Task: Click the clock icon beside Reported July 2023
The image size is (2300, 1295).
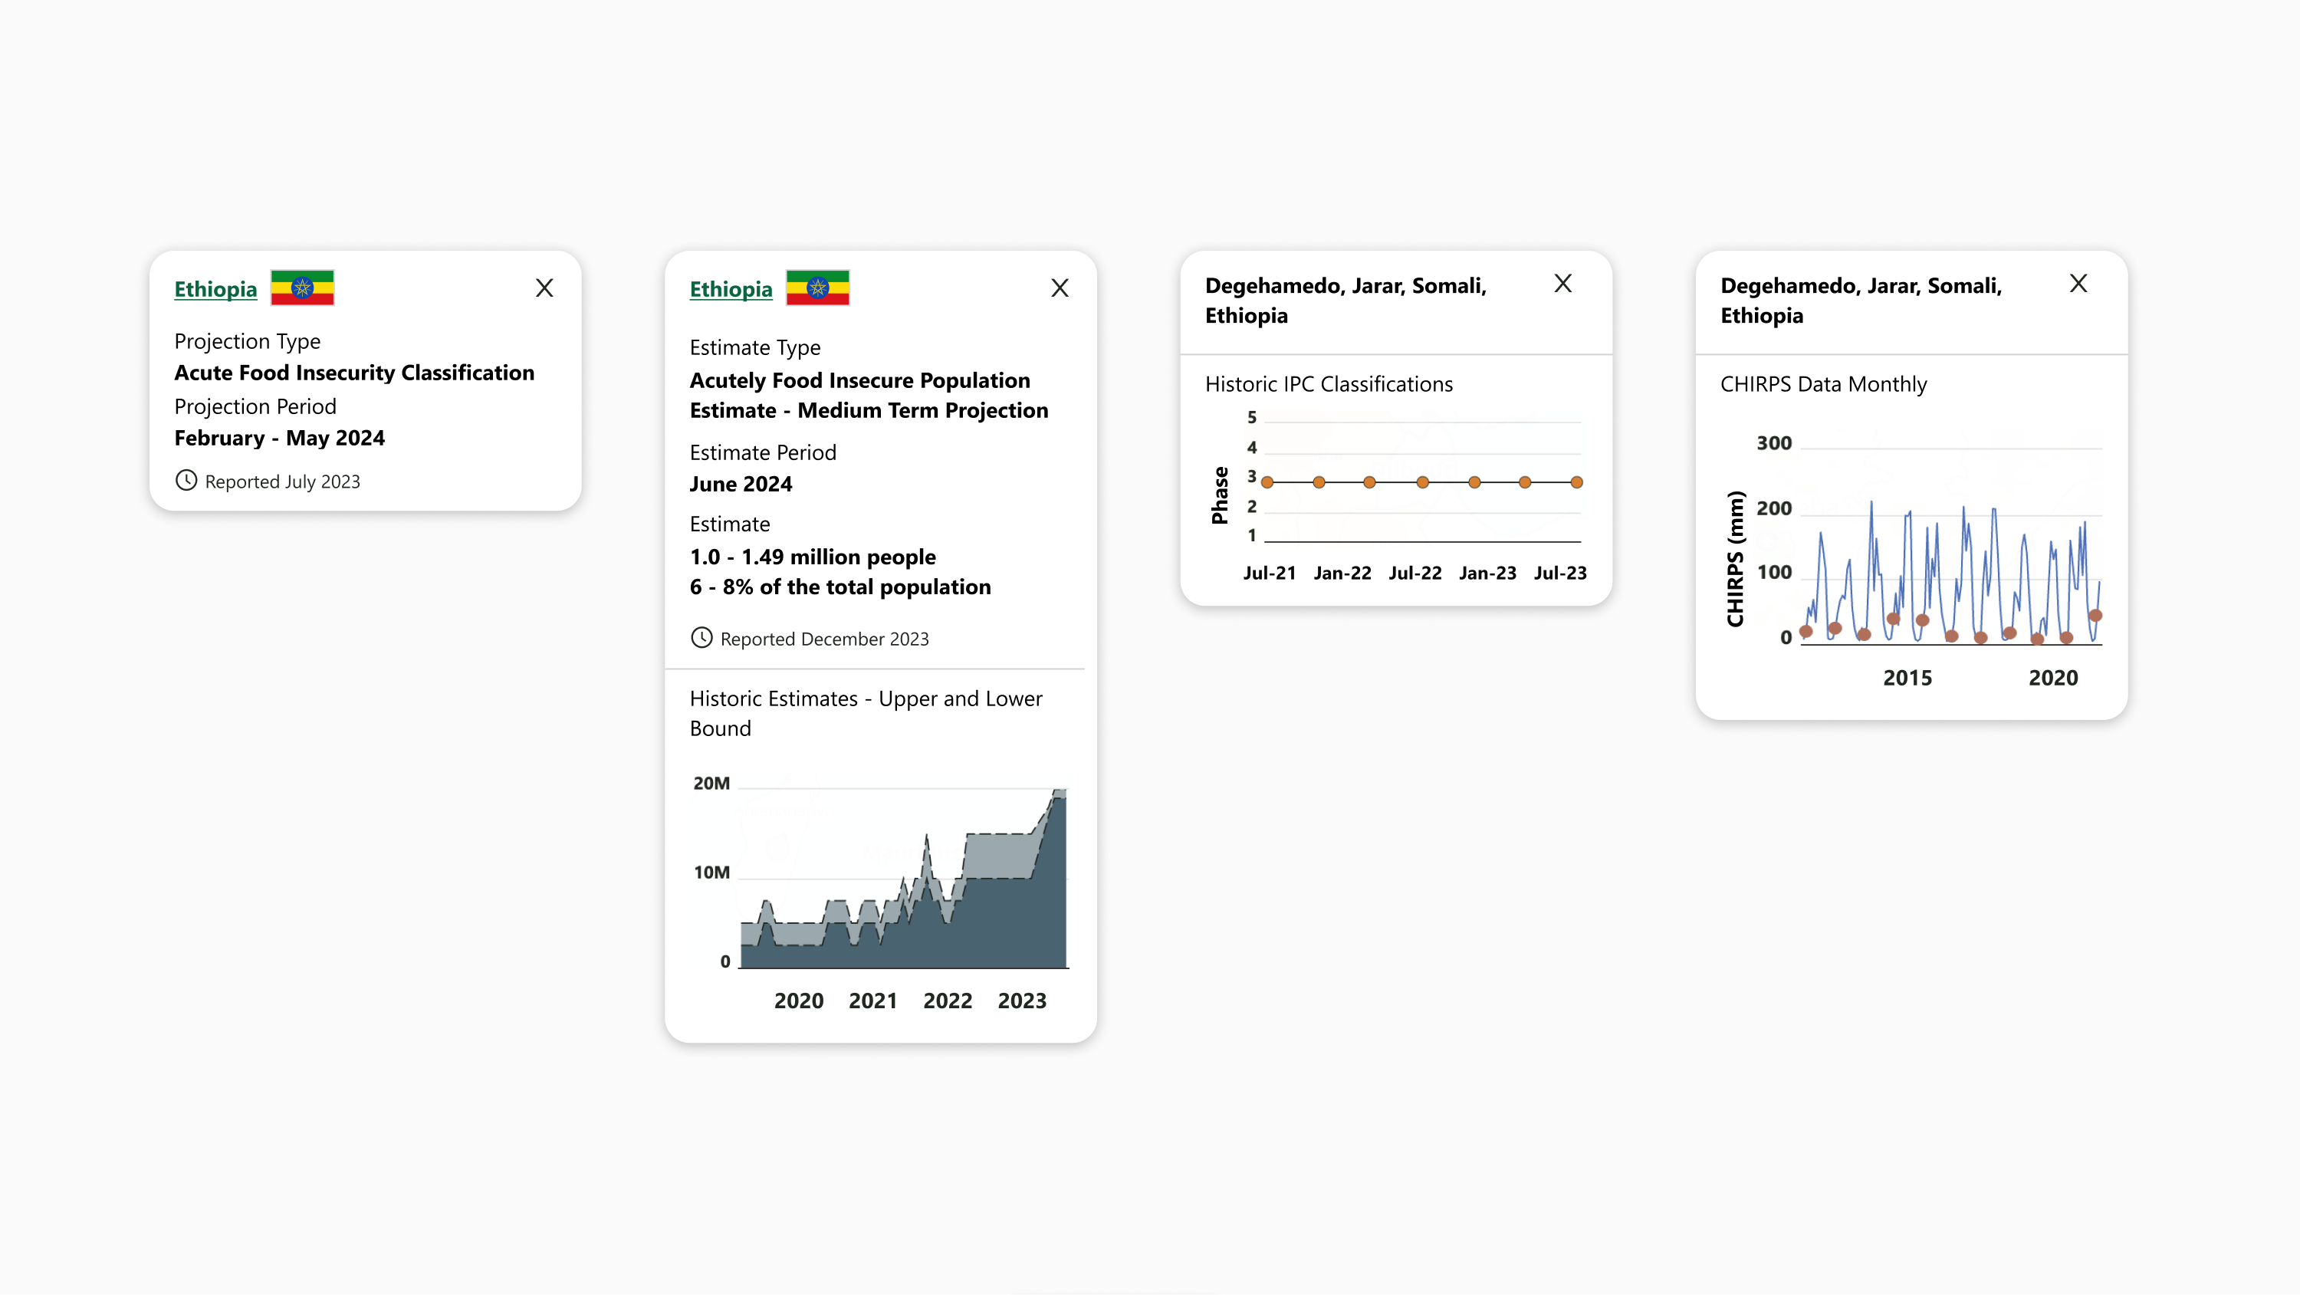Action: [x=186, y=481]
